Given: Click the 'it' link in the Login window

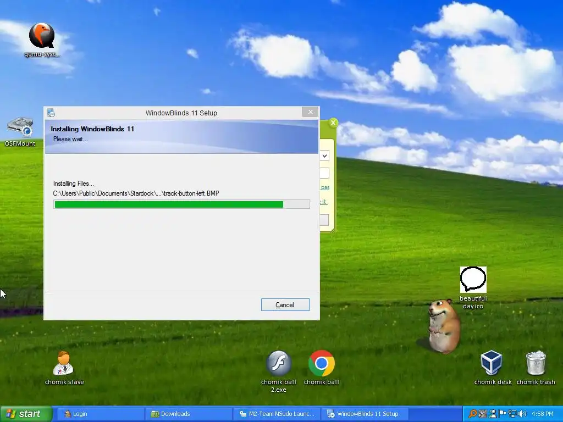Looking at the screenshot, I should tap(323, 202).
